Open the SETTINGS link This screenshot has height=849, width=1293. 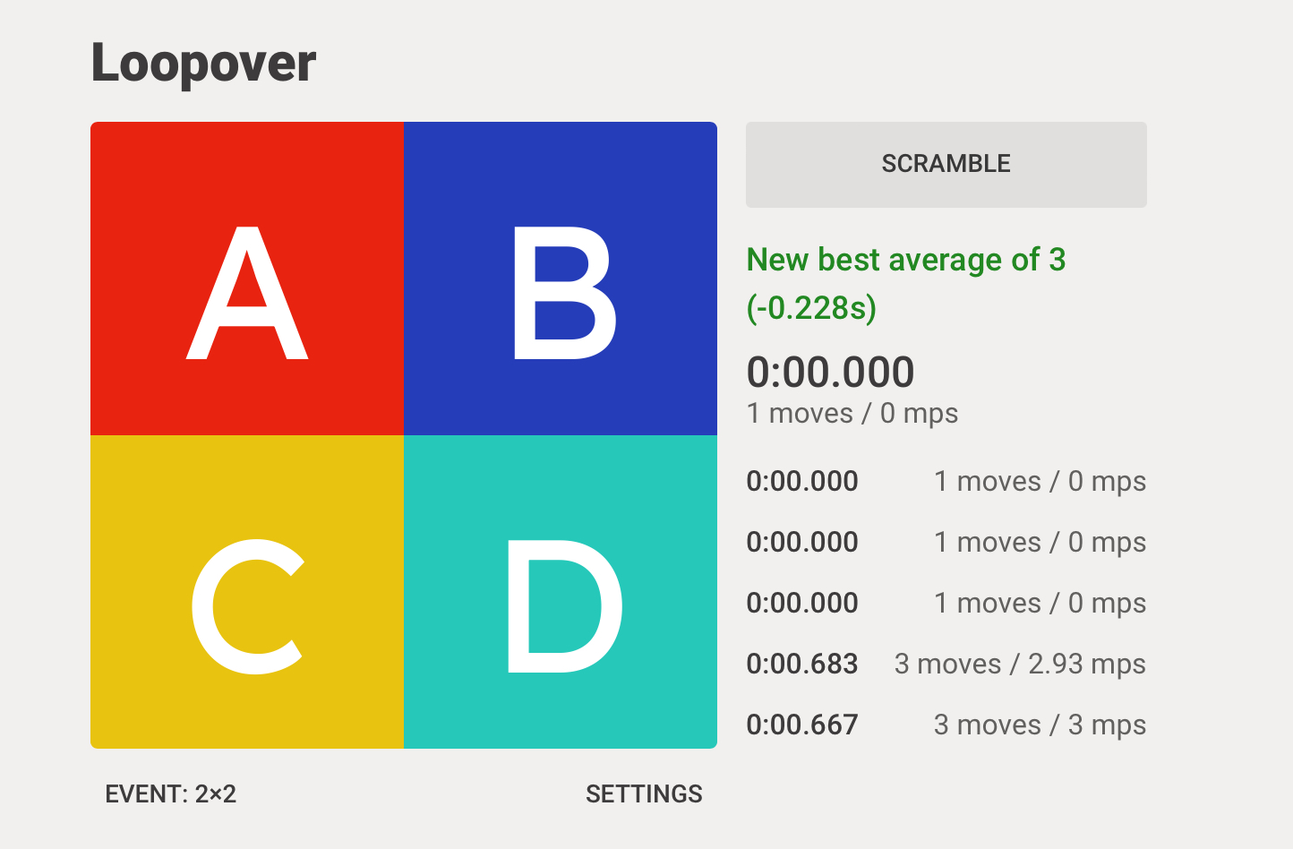pyautogui.click(x=644, y=794)
